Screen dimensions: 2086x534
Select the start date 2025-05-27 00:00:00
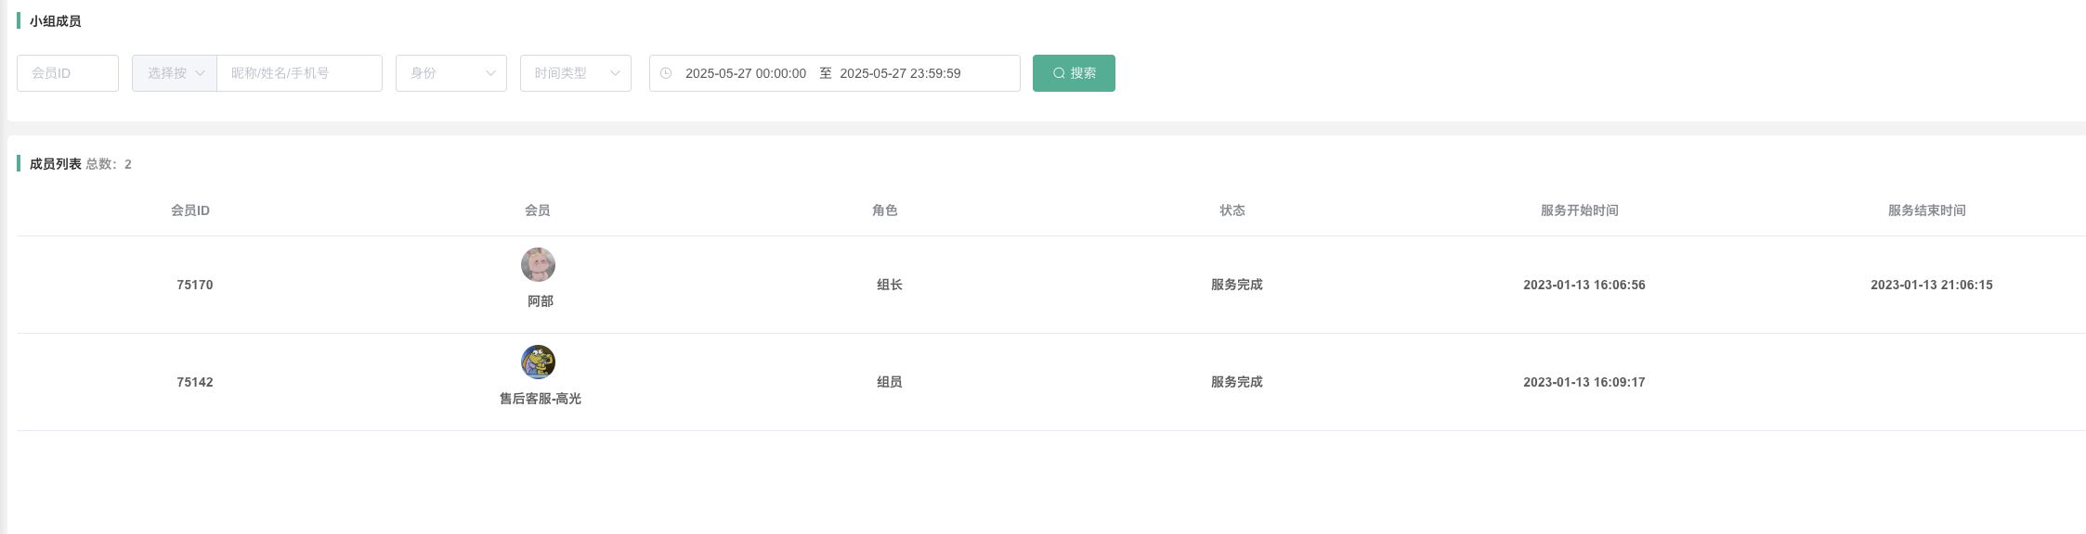click(x=746, y=73)
